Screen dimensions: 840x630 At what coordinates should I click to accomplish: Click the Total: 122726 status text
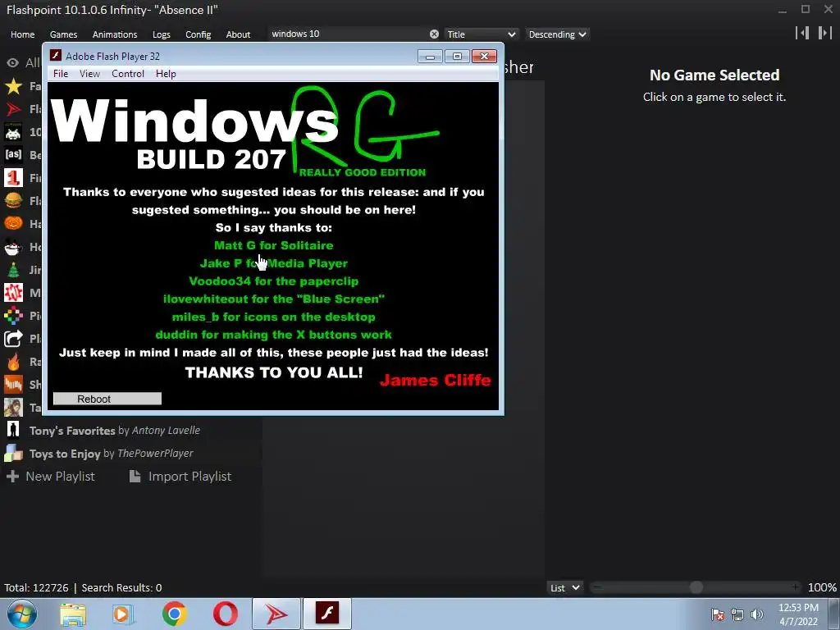click(36, 587)
